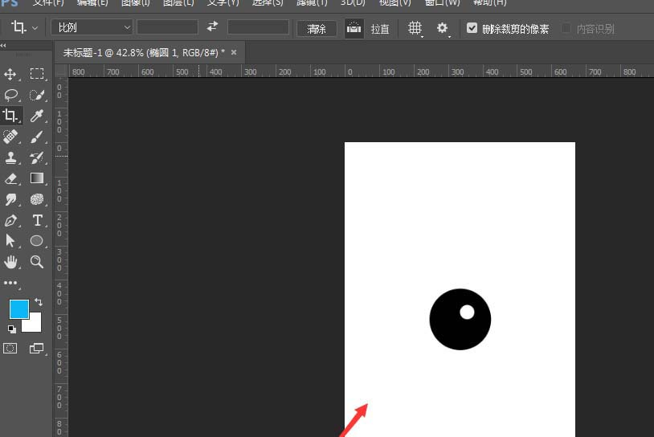Activate the Type tool
The width and height of the screenshot is (654, 437).
point(37,220)
